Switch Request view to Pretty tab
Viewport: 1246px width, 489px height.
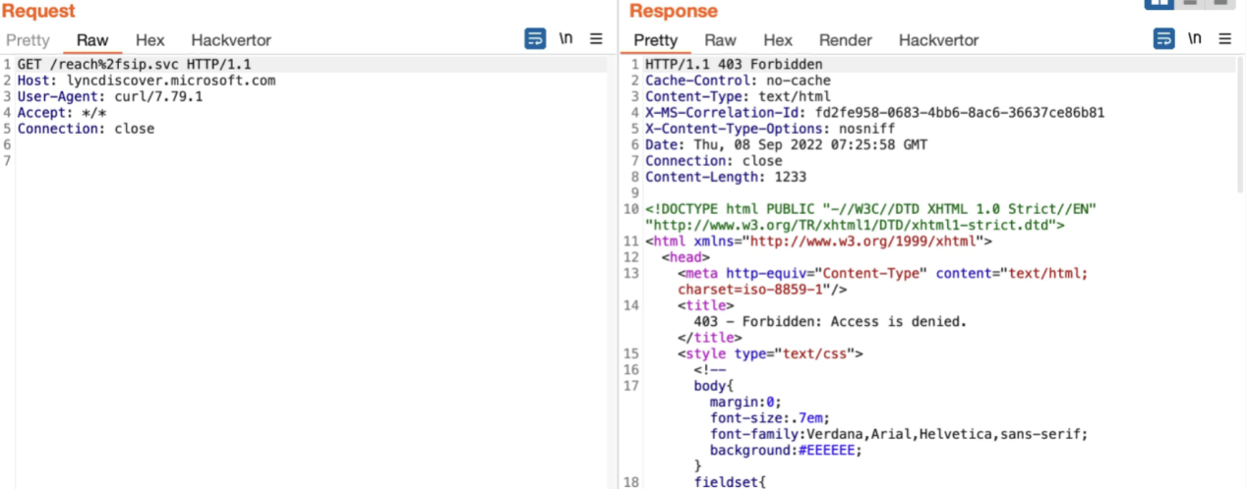tap(28, 40)
